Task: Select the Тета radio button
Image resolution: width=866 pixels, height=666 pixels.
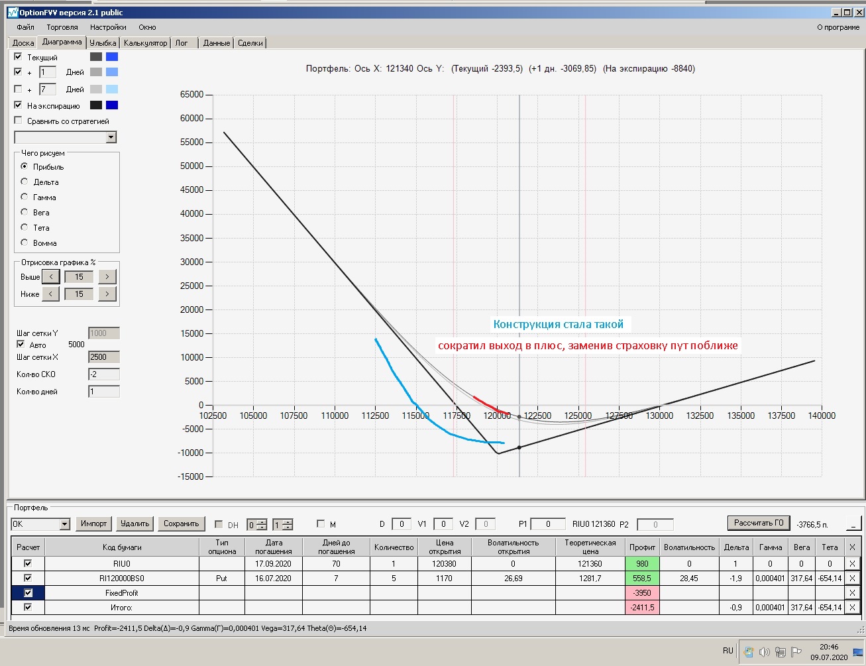Action: coord(25,227)
